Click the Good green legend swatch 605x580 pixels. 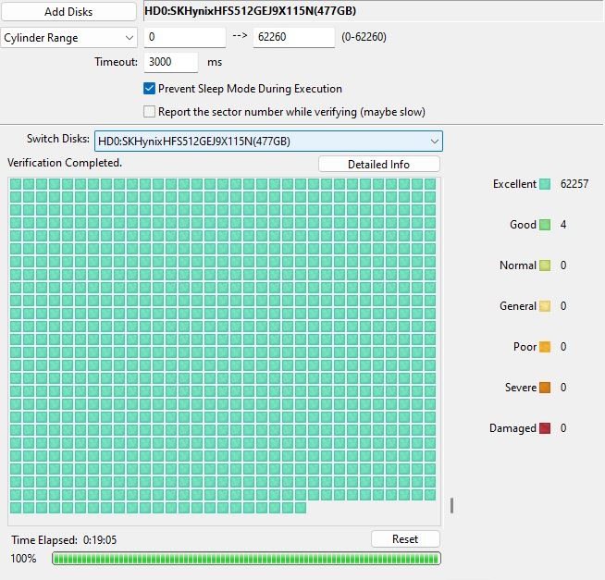click(546, 225)
